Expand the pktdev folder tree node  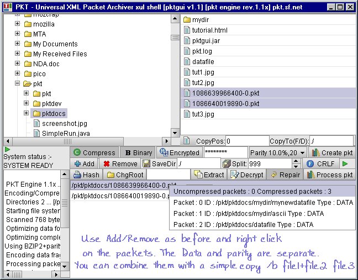pyautogui.click(x=27, y=103)
